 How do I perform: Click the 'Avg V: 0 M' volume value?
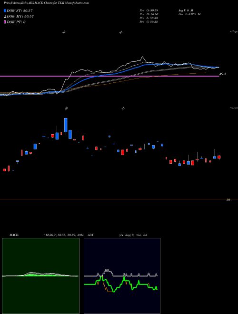coord(186,10)
